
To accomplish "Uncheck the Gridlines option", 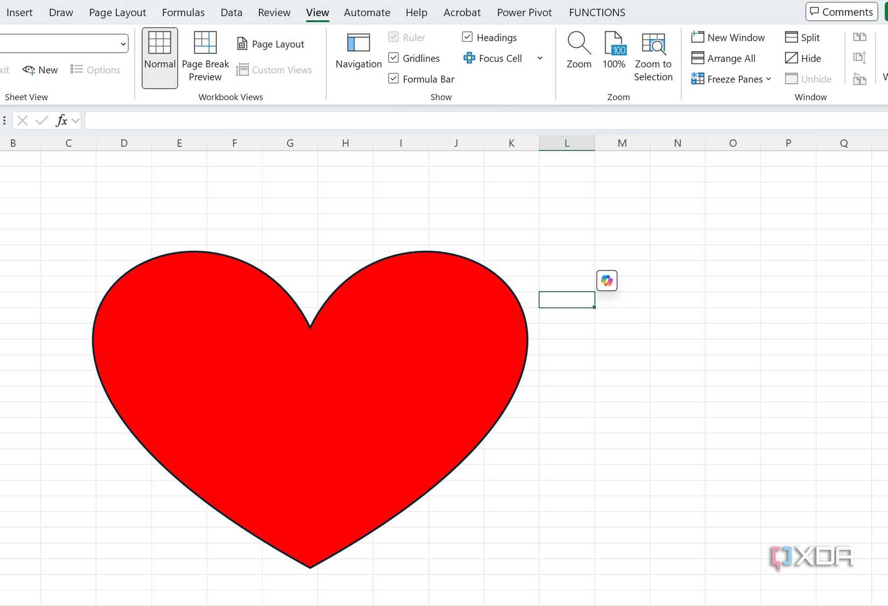I will pos(393,58).
